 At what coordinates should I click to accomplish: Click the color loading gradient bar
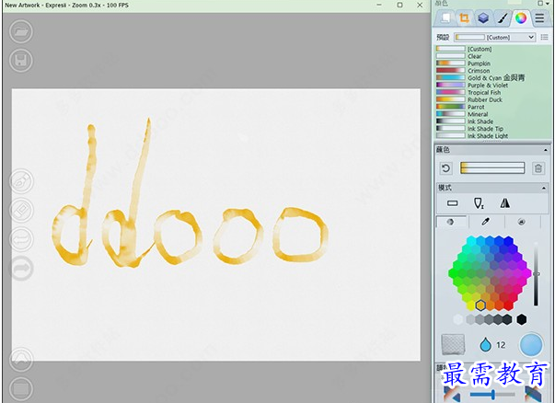492,167
